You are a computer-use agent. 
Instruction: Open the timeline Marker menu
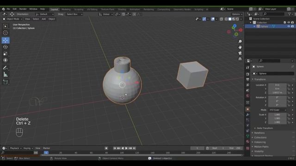coord(46,148)
